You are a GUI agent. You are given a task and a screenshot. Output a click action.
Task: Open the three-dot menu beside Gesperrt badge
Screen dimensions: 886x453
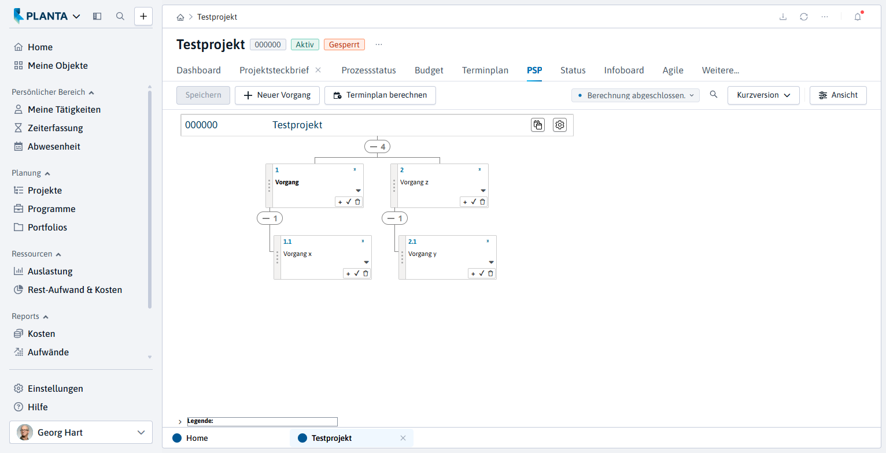click(x=379, y=44)
